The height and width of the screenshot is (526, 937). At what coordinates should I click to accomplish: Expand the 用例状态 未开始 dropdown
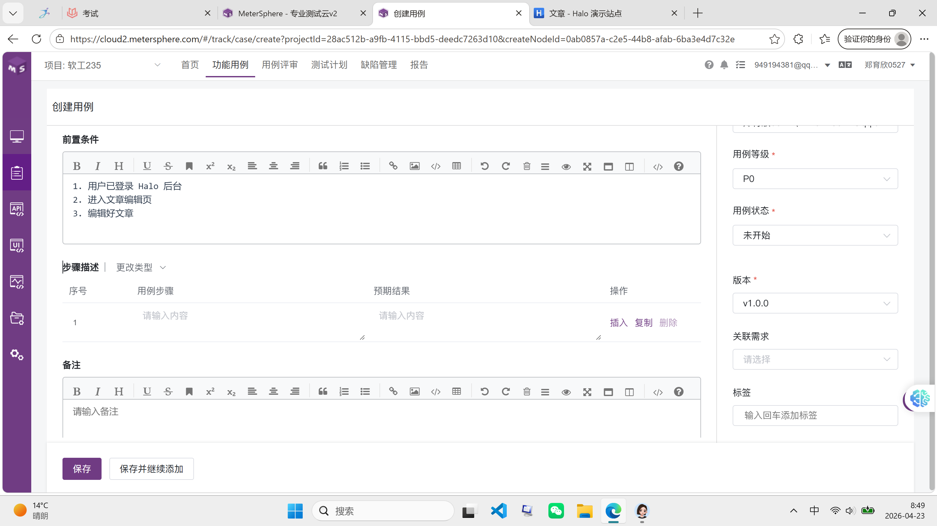click(x=815, y=235)
